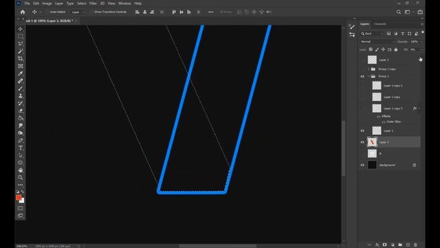Select the Lasso tool
The image size is (440, 248).
[21, 44]
